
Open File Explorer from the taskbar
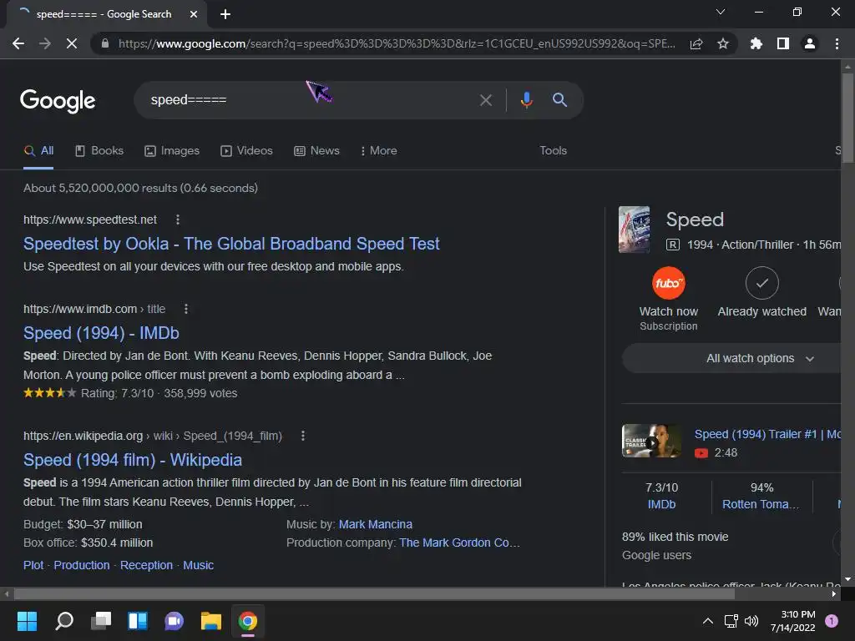tap(211, 621)
